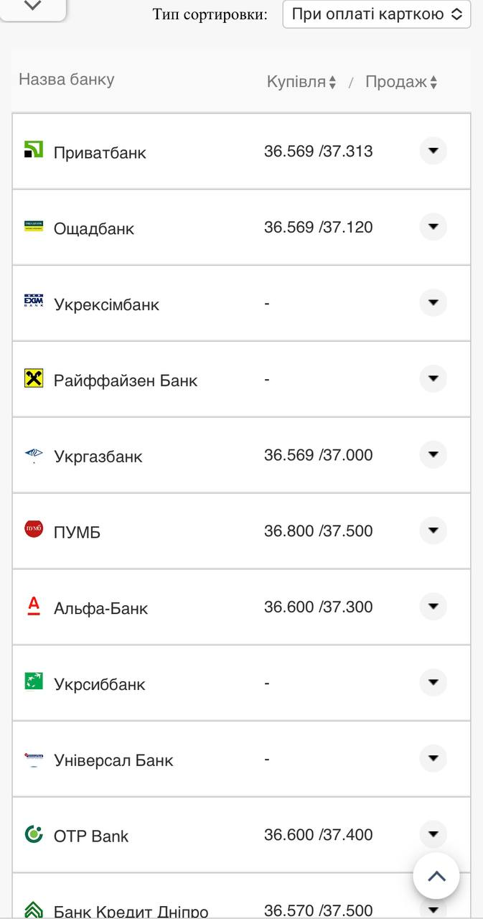
Task: Sort the list by Купівля rate
Action: coord(301,82)
